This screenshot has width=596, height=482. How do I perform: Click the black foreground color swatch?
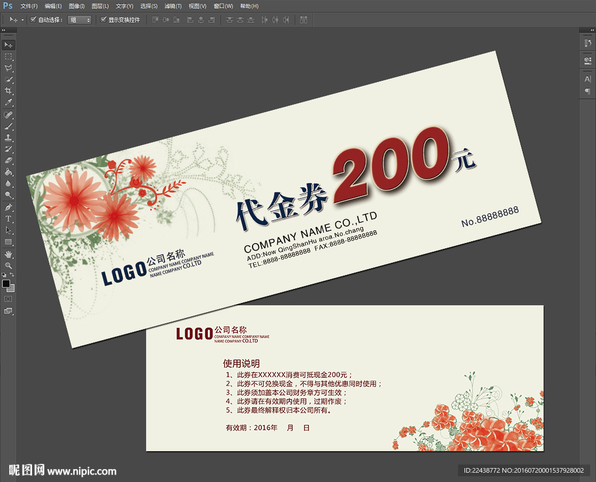[6, 284]
